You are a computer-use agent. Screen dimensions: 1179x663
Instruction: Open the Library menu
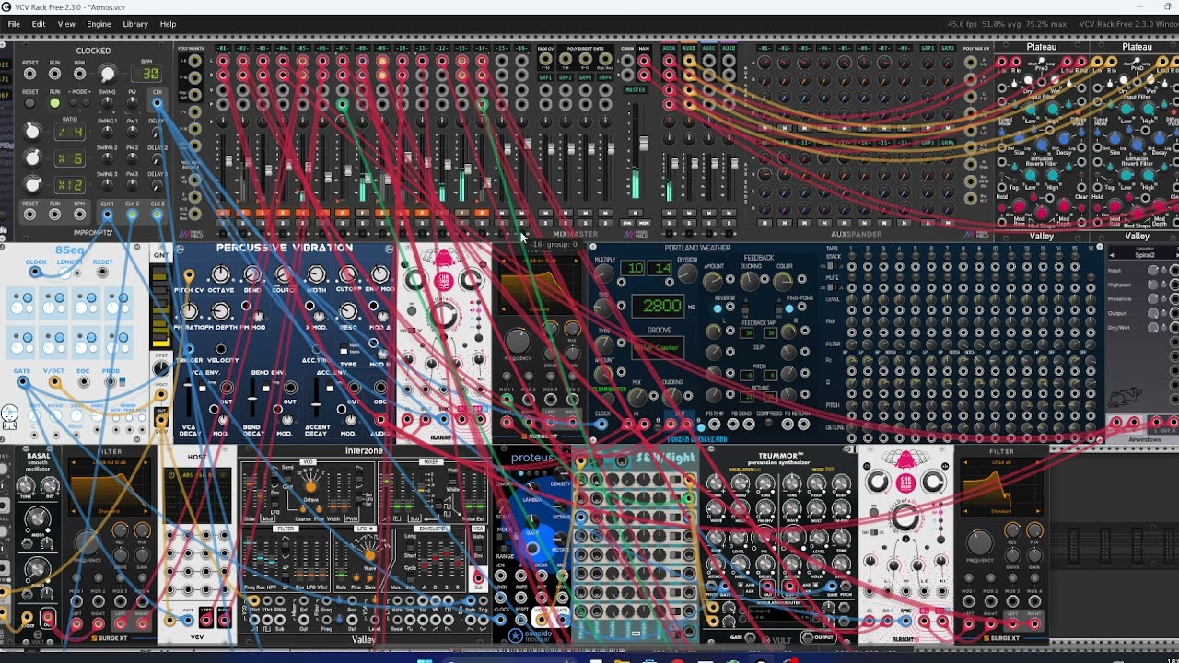coord(135,24)
